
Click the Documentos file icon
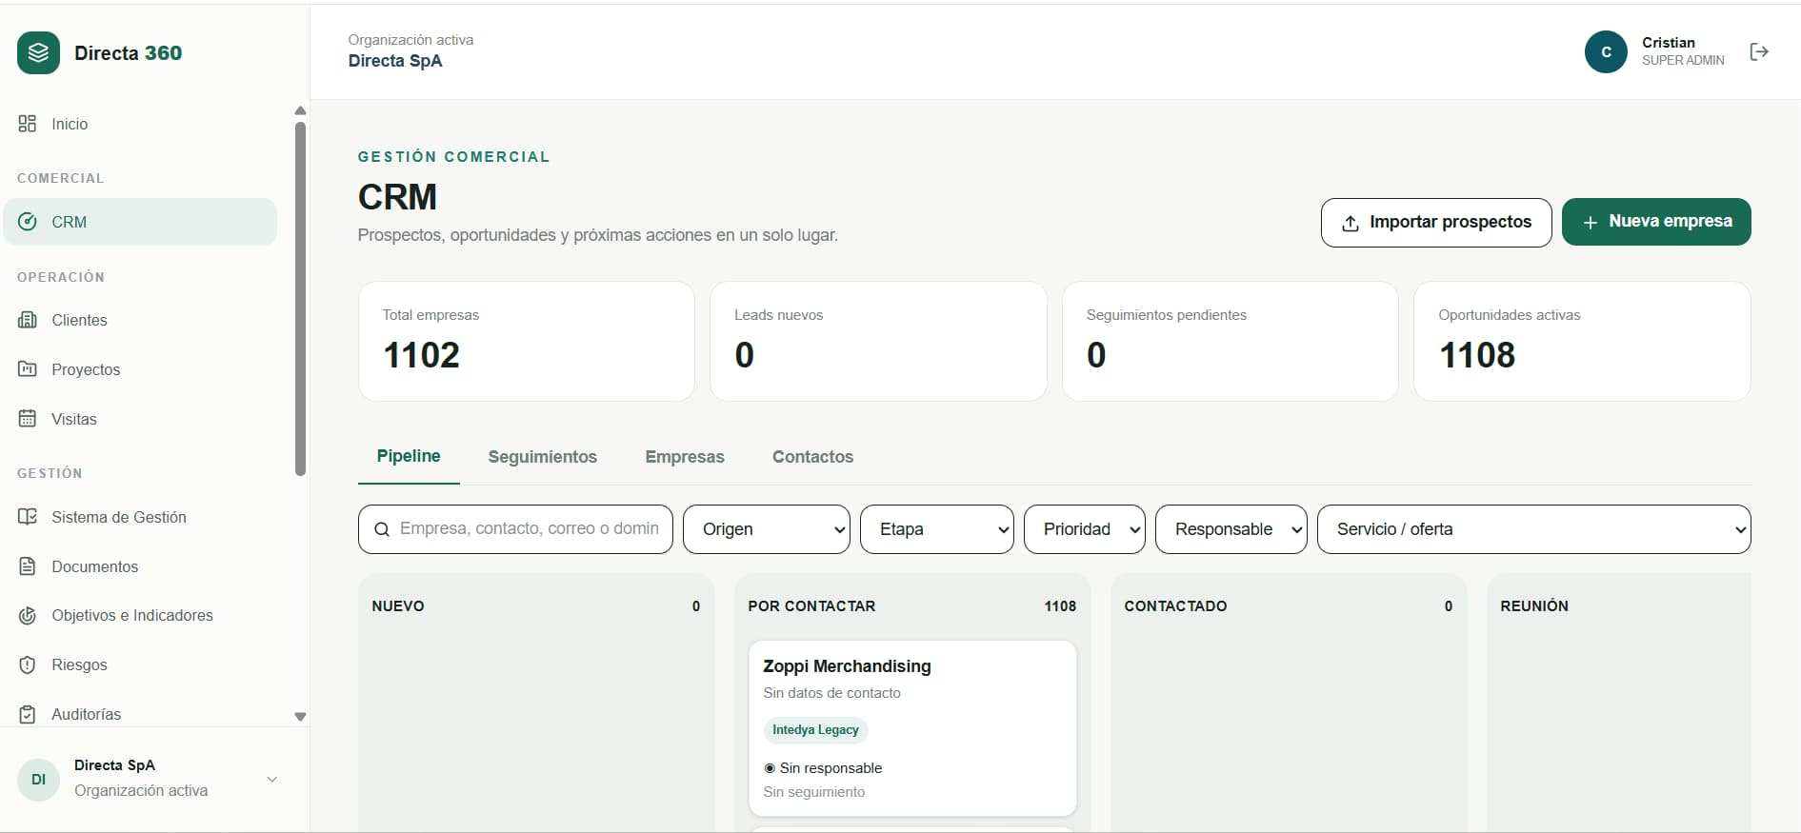(x=28, y=566)
